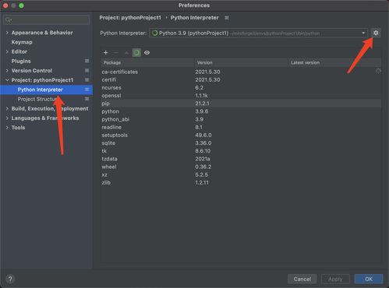Select Project Structure in the sidebar
The height and width of the screenshot is (288, 389).
pos(37,99)
